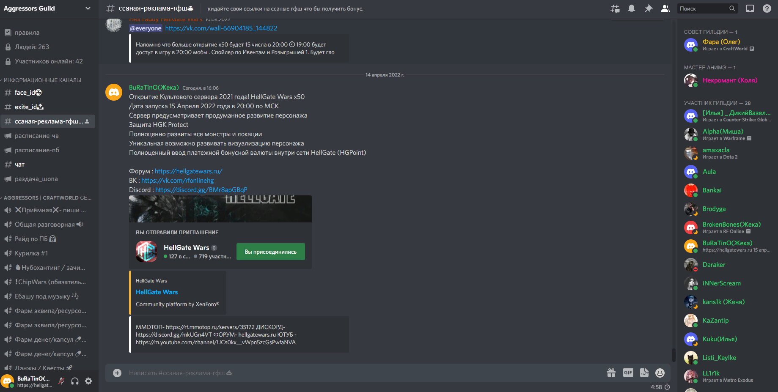Image resolution: width=778 pixels, height=392 pixels.
Task: Click slowmode timer icon
Action: [667, 387]
